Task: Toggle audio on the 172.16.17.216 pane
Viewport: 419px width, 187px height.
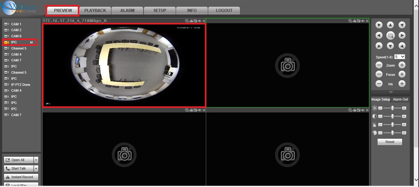Action: pos(200,21)
